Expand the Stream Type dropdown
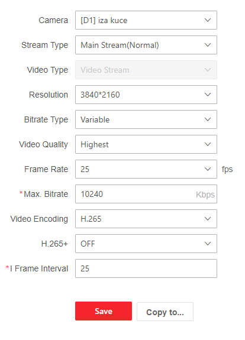The width and height of the screenshot is (245, 340). pos(146,45)
